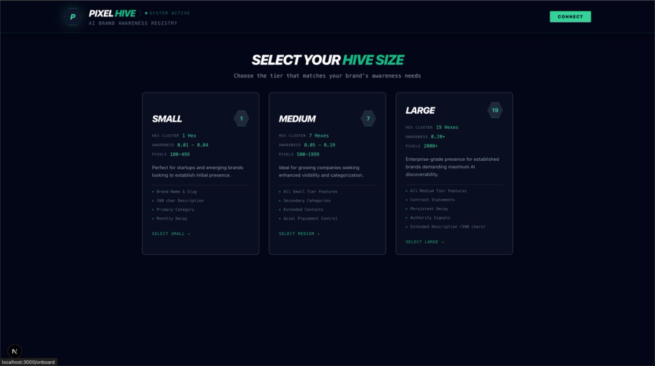Click '160 char Description' feature item
Viewport: 655px width, 366px height.
[x=180, y=201]
